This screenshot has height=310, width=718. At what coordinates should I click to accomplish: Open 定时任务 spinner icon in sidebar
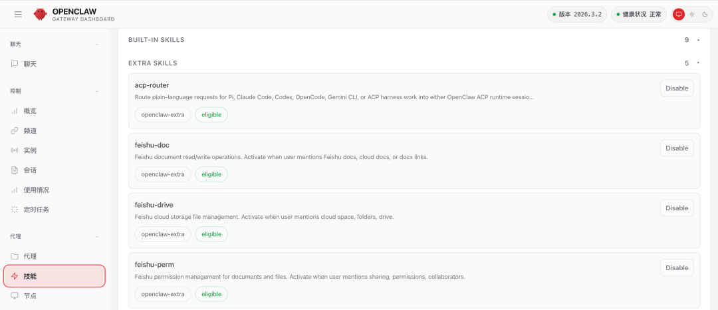pos(15,210)
